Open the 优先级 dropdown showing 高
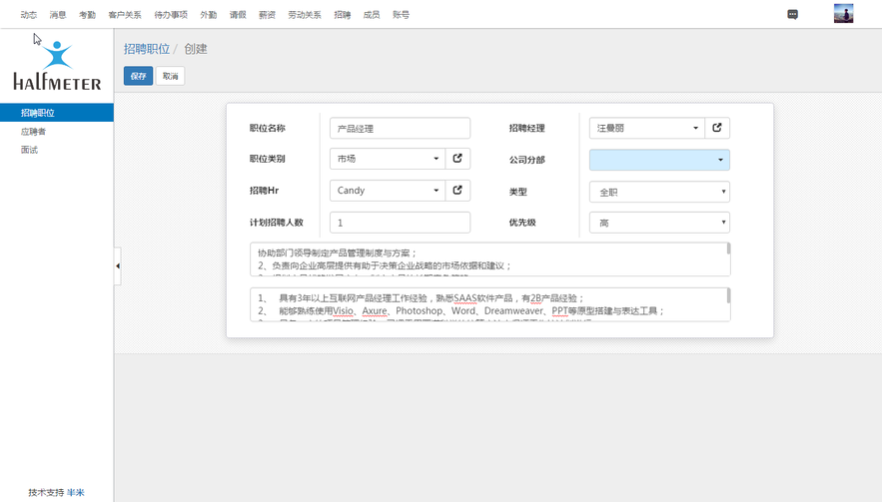The width and height of the screenshot is (882, 502). pos(659,223)
